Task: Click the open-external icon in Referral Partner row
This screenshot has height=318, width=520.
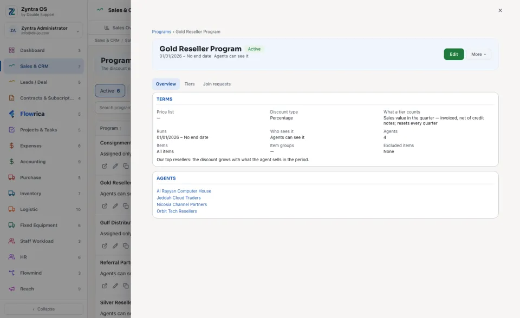Action: pos(105,286)
